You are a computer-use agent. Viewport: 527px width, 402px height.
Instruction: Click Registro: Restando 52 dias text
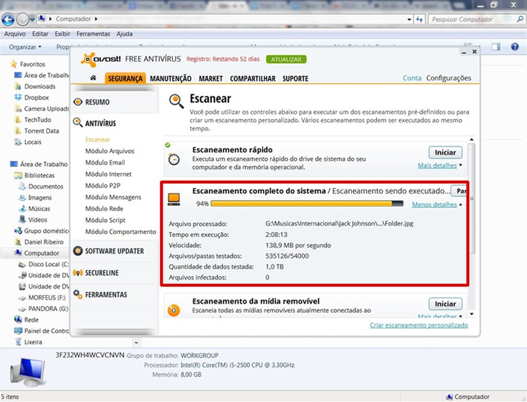pyautogui.click(x=223, y=59)
